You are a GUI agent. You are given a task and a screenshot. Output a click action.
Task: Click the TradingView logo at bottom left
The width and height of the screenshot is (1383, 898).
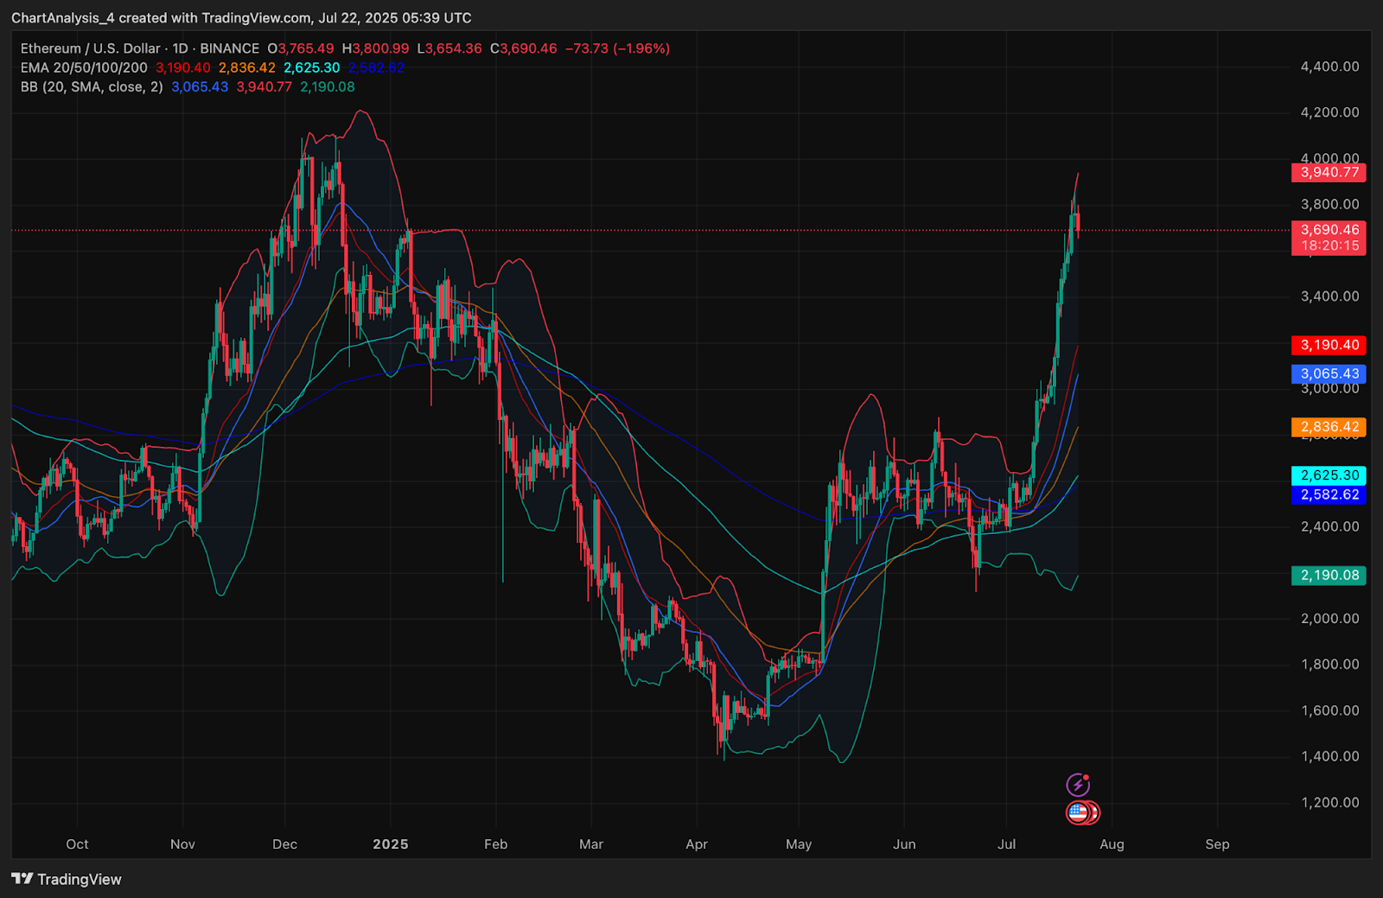(x=67, y=879)
